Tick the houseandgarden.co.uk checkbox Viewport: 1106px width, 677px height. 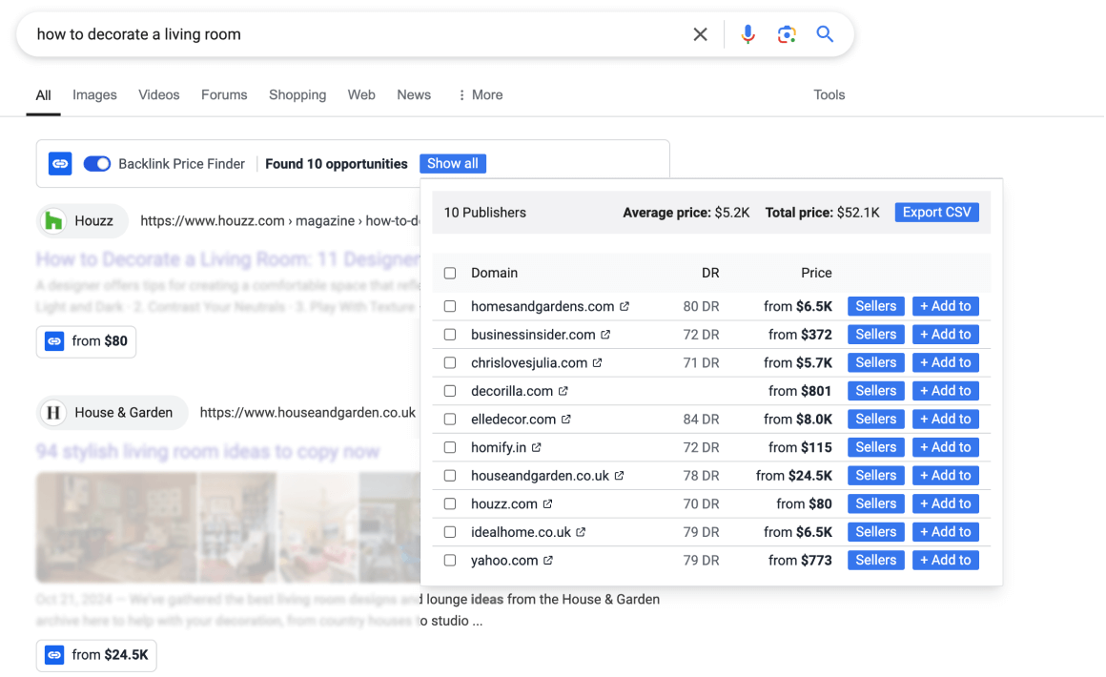[450, 475]
